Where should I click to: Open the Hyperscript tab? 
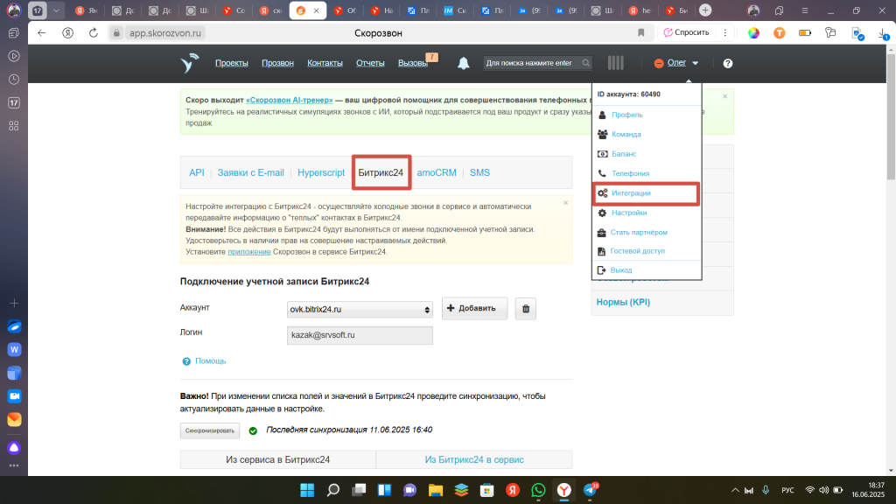(321, 172)
